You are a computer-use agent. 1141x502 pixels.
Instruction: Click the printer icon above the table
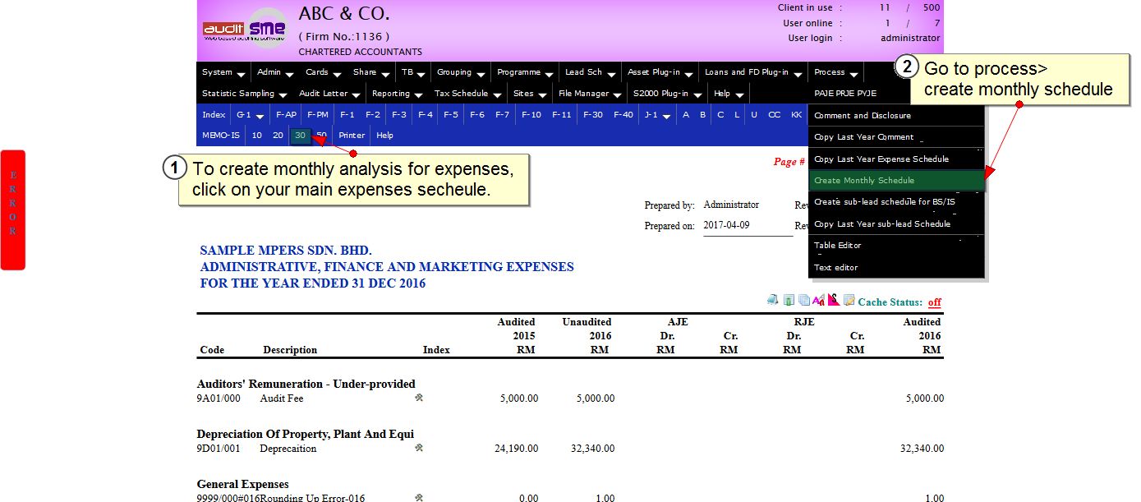(x=772, y=301)
